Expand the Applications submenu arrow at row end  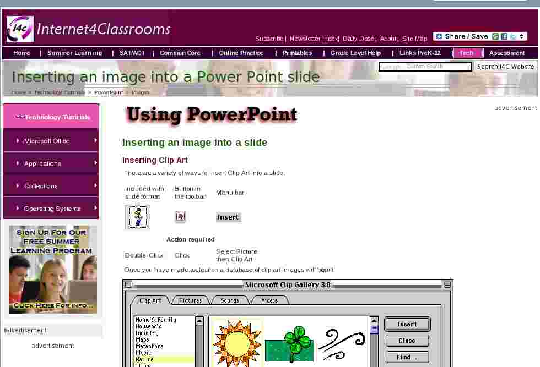[95, 163]
